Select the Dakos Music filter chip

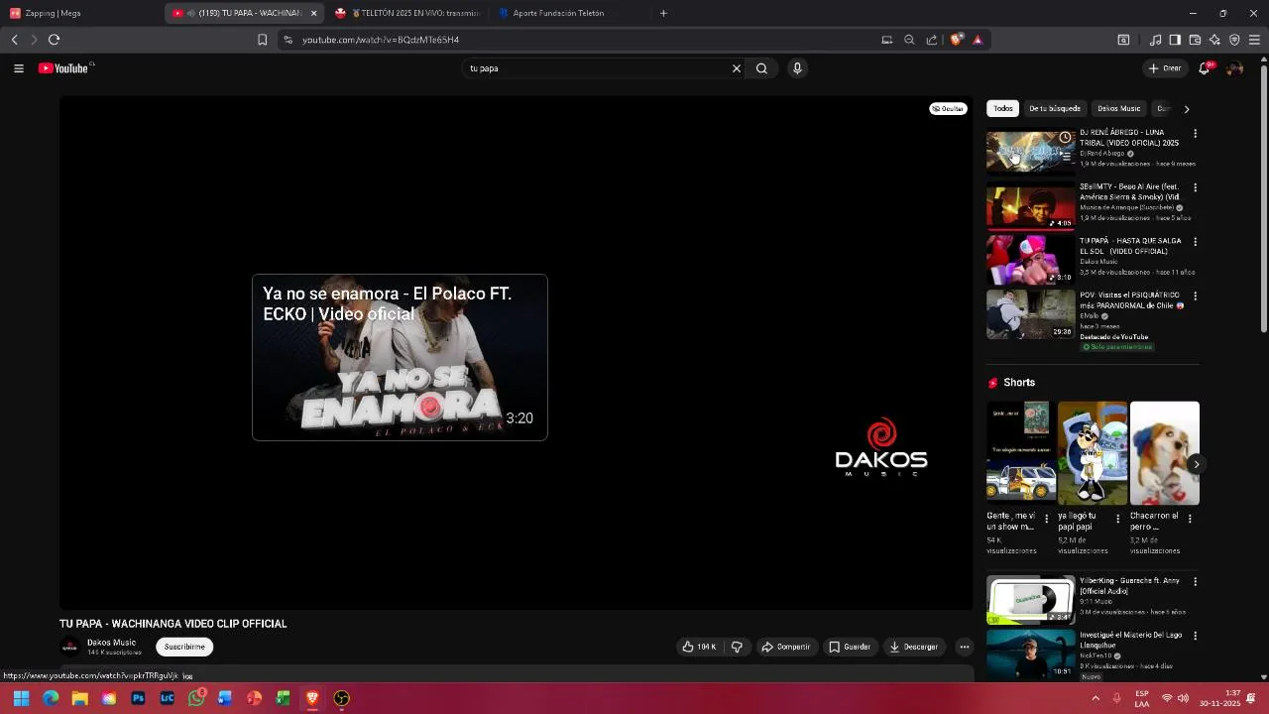(x=1118, y=108)
